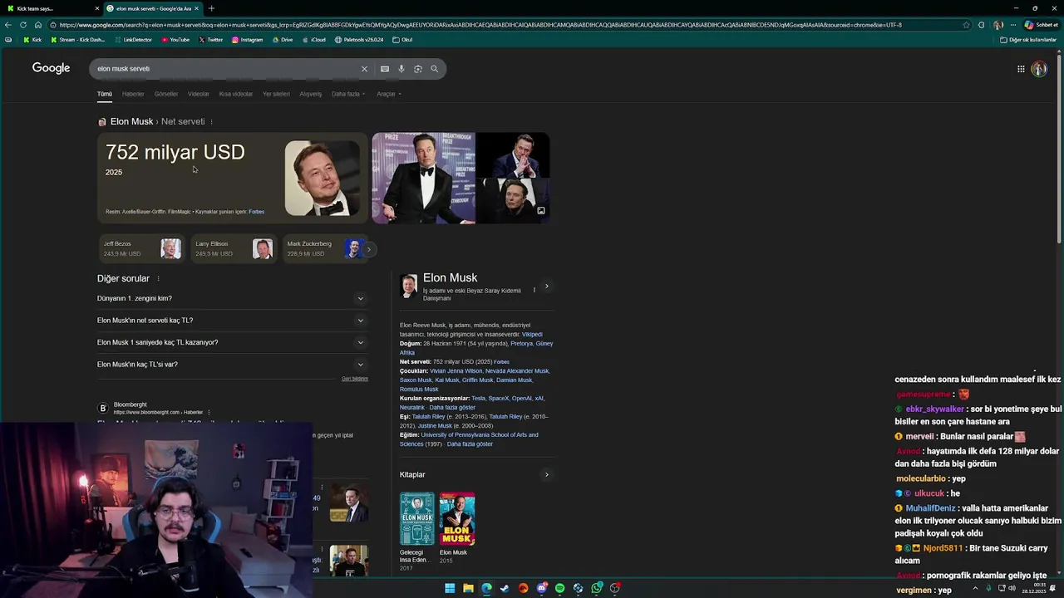Focus the 'elon musk serveti' search field
Viewport: 1064px width, 598px height.
tap(224, 69)
